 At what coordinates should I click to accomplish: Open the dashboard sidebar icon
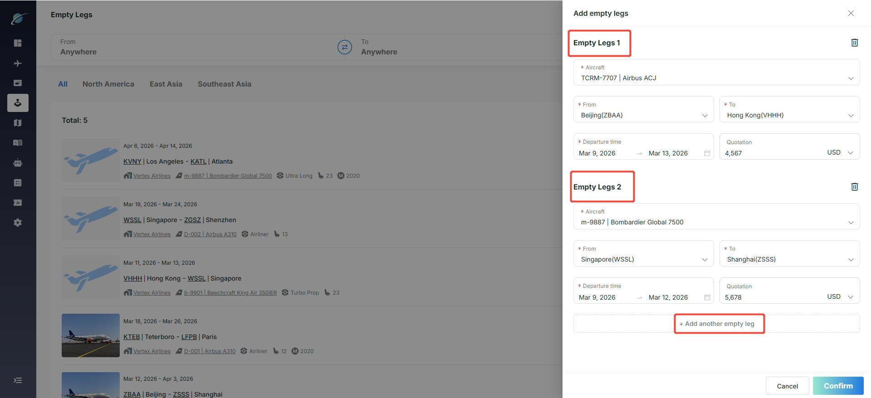coord(18,43)
